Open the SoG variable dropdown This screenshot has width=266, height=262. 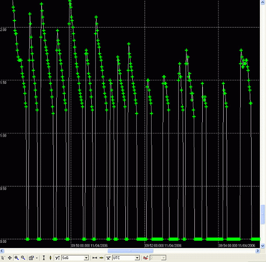[86, 258]
